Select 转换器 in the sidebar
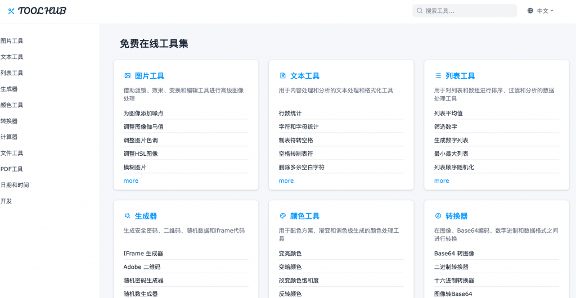Viewport: 576px width, 298px height. tap(9, 121)
